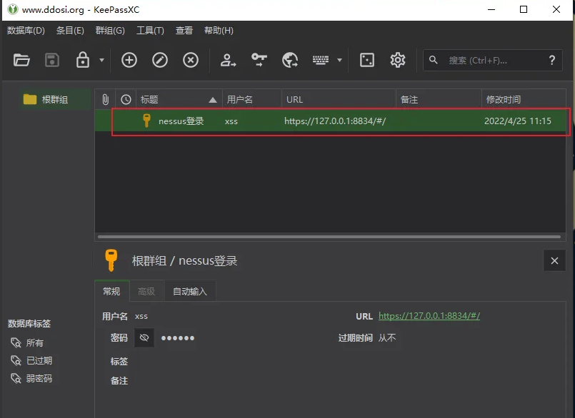The width and height of the screenshot is (575, 418).
Task: Click the magnifier icon in search box
Action: click(433, 60)
